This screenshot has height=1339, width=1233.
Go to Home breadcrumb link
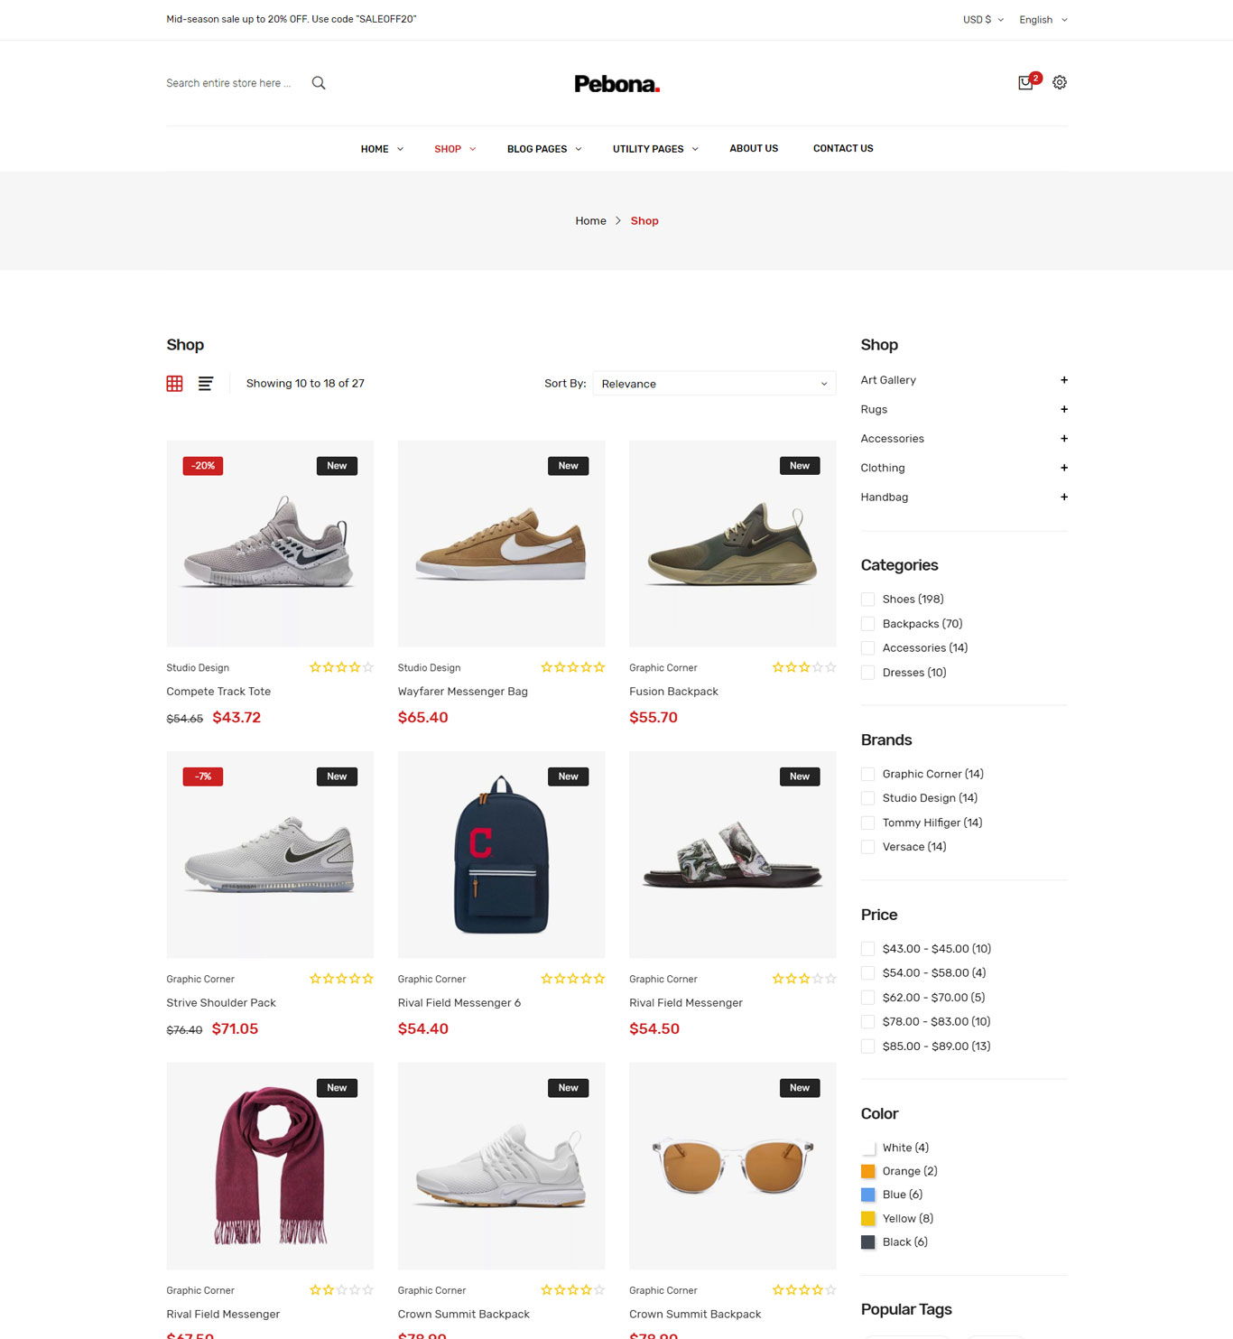590,220
